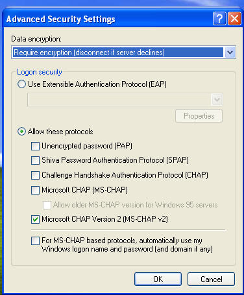Enable automatic Windows logon name and password
The width and height of the screenshot is (244, 295).
(x=35, y=241)
